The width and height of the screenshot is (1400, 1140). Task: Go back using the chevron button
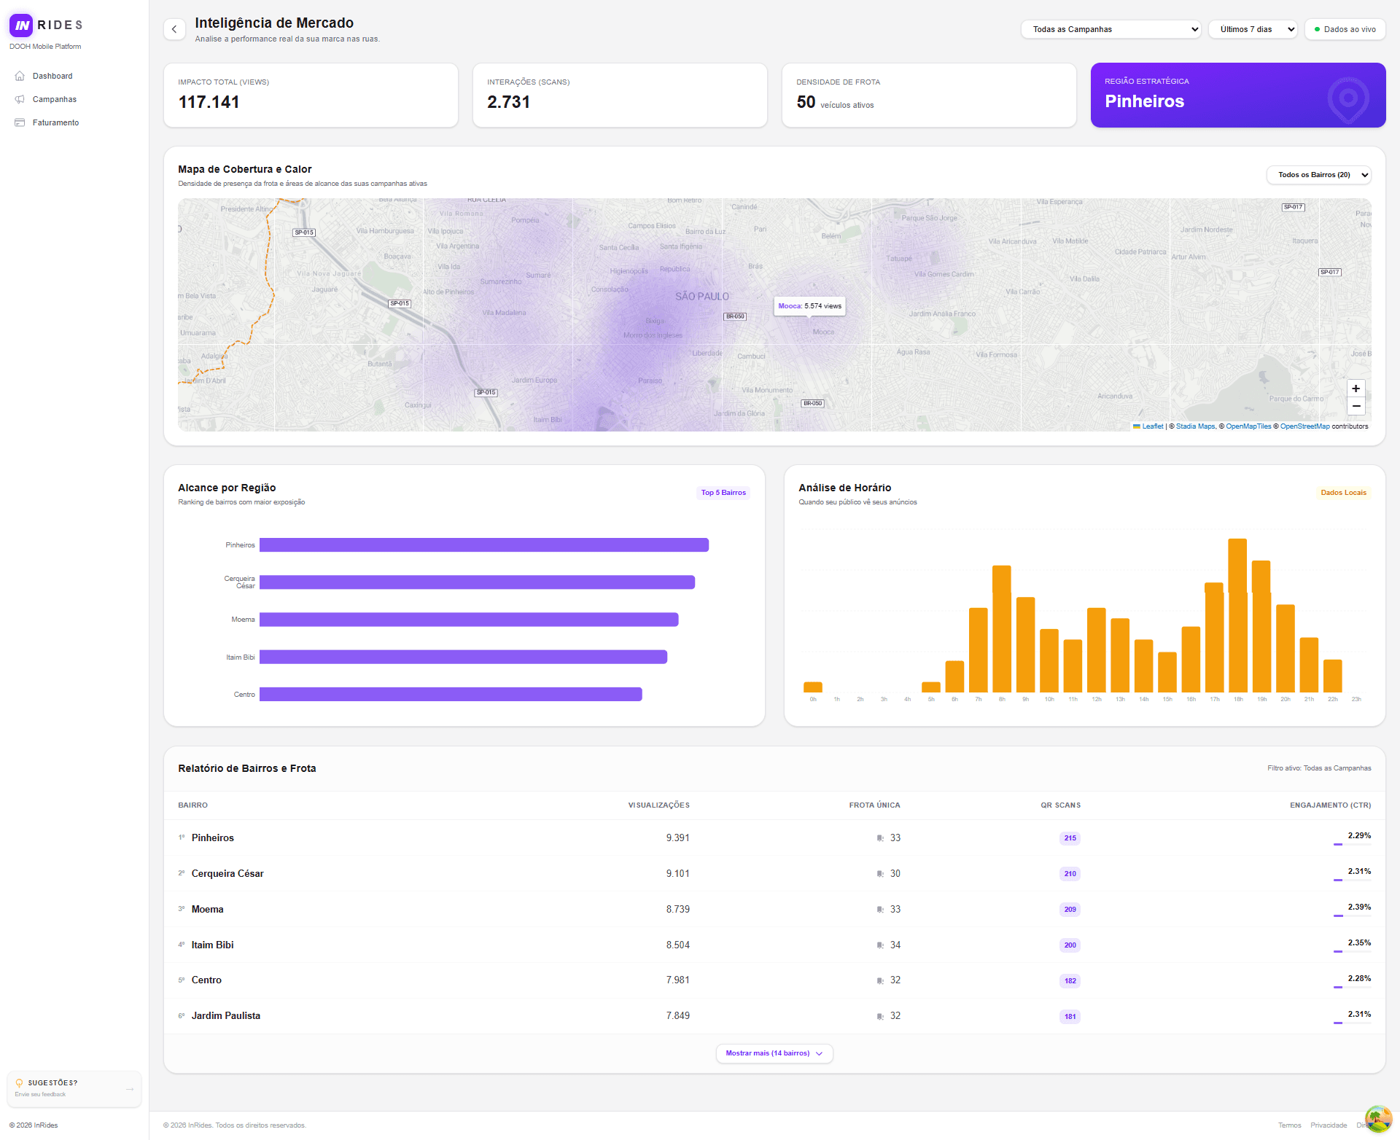pyautogui.click(x=174, y=29)
